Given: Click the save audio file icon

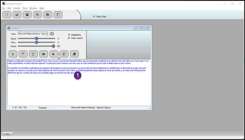Looking at the screenshot, I should 54,54.
